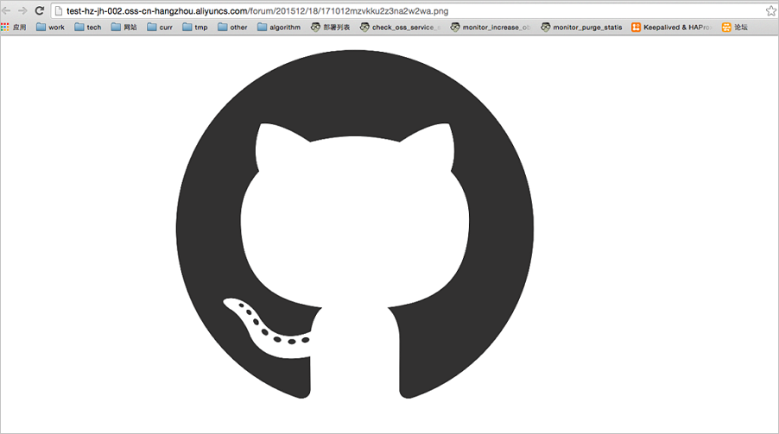This screenshot has height=434, width=779.
Task: Open the curr bookmarks folder
Action: pyautogui.click(x=160, y=28)
